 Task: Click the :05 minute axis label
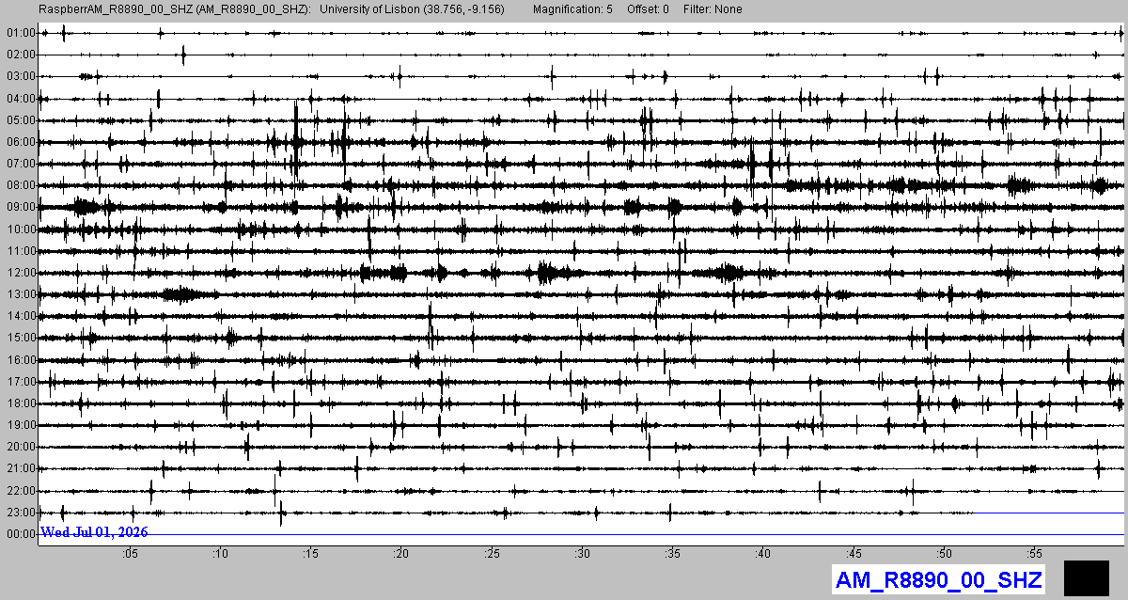click(129, 553)
